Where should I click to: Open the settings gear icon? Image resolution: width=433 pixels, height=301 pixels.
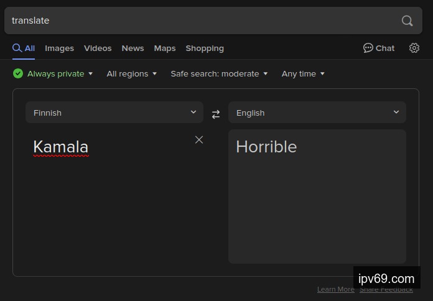coord(414,48)
